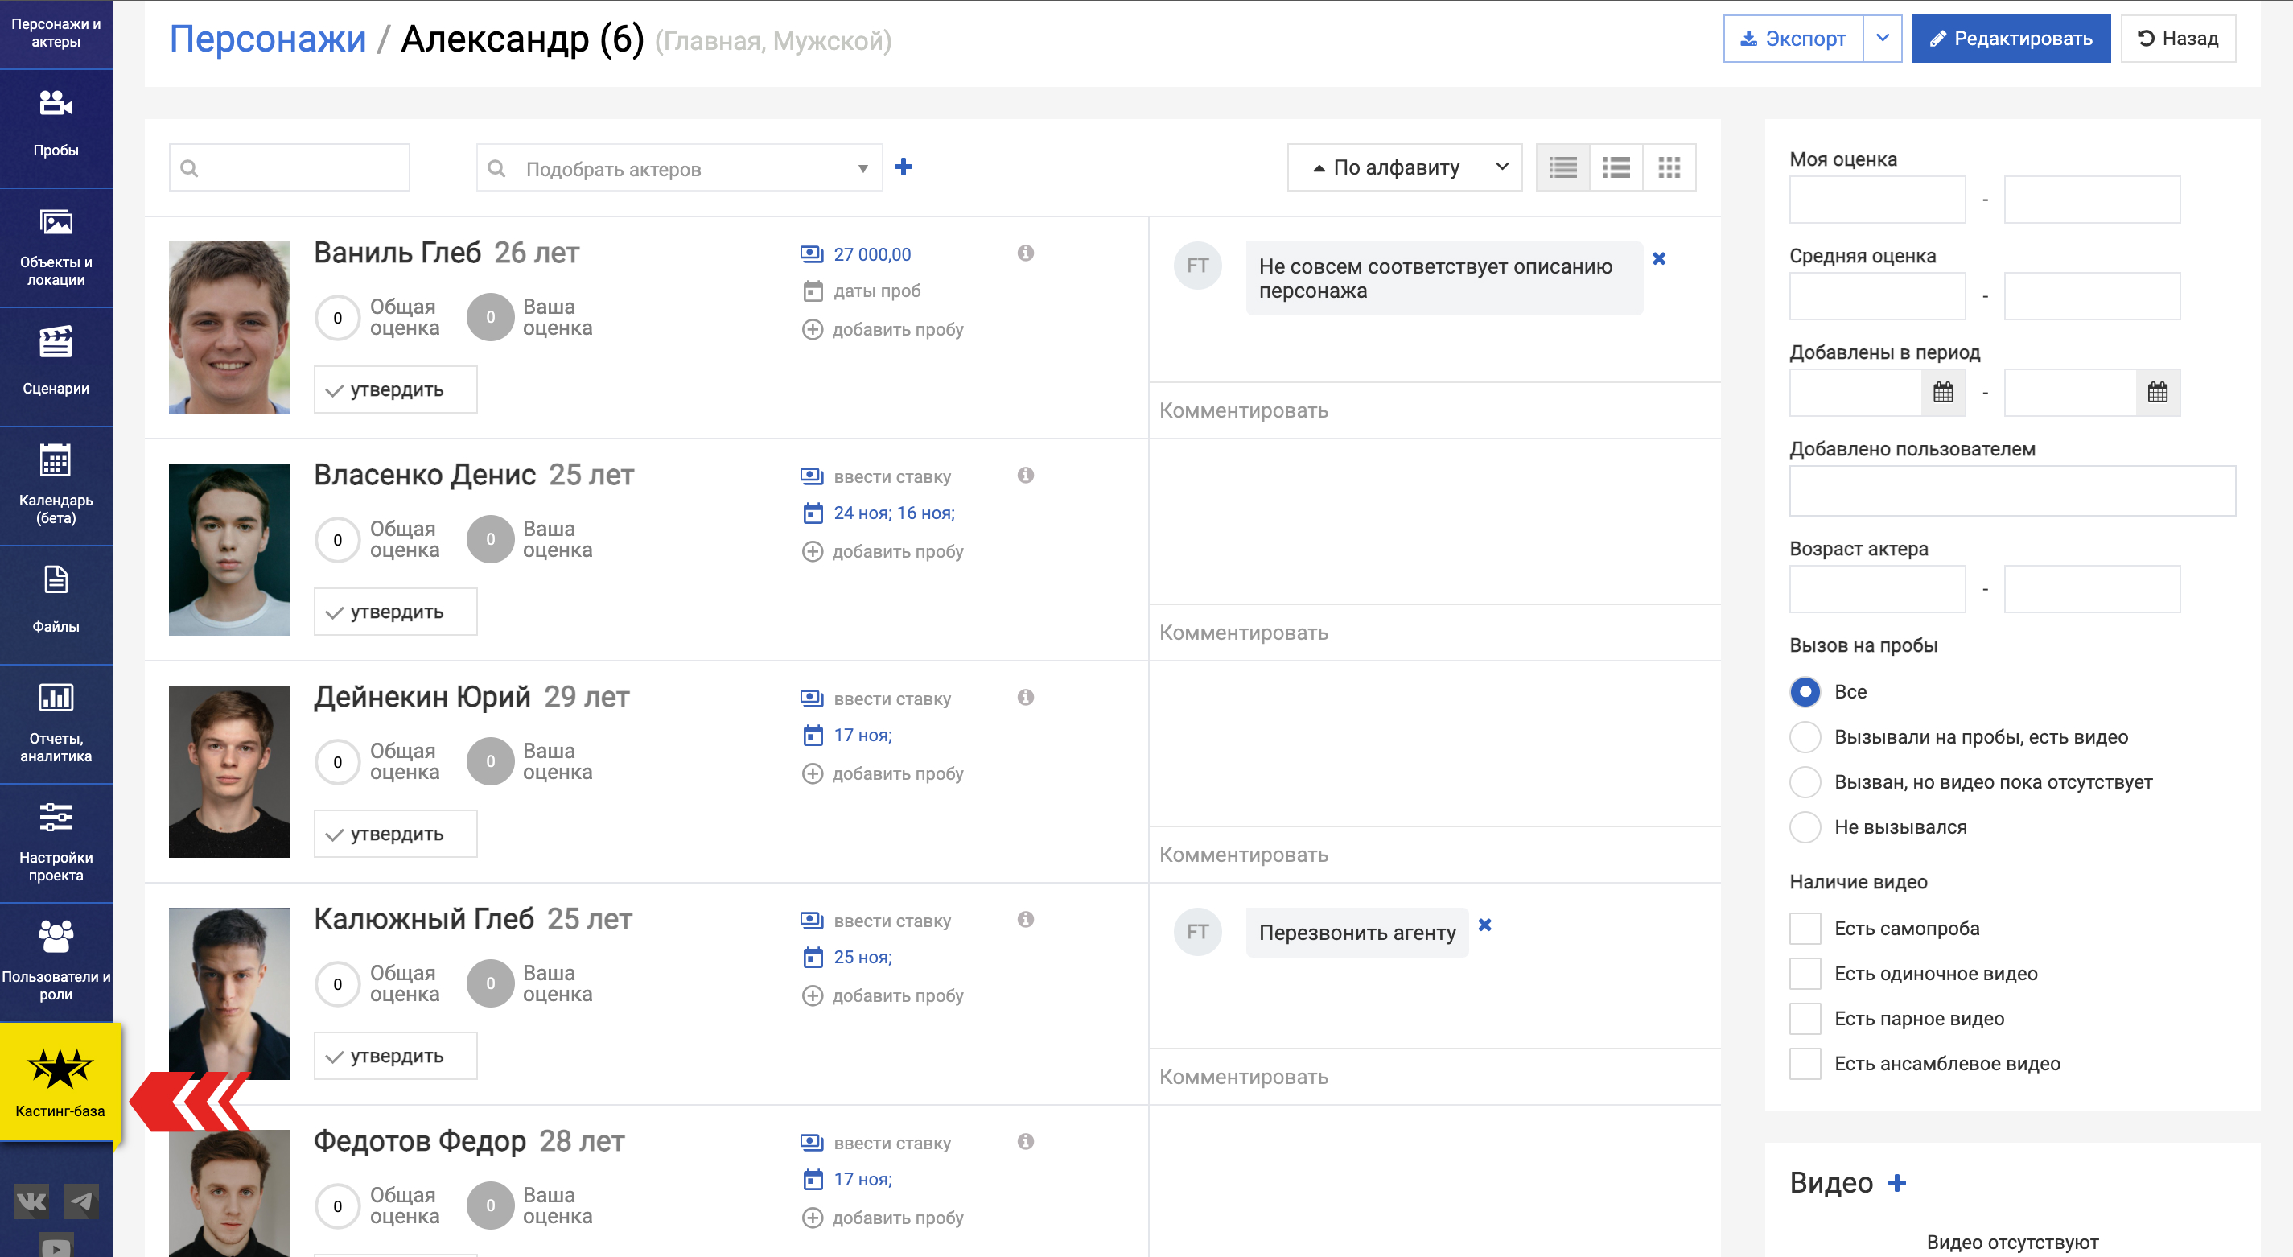The height and width of the screenshot is (1257, 2293).
Task: Open Добавлено пользователем field
Action: tap(2012, 492)
